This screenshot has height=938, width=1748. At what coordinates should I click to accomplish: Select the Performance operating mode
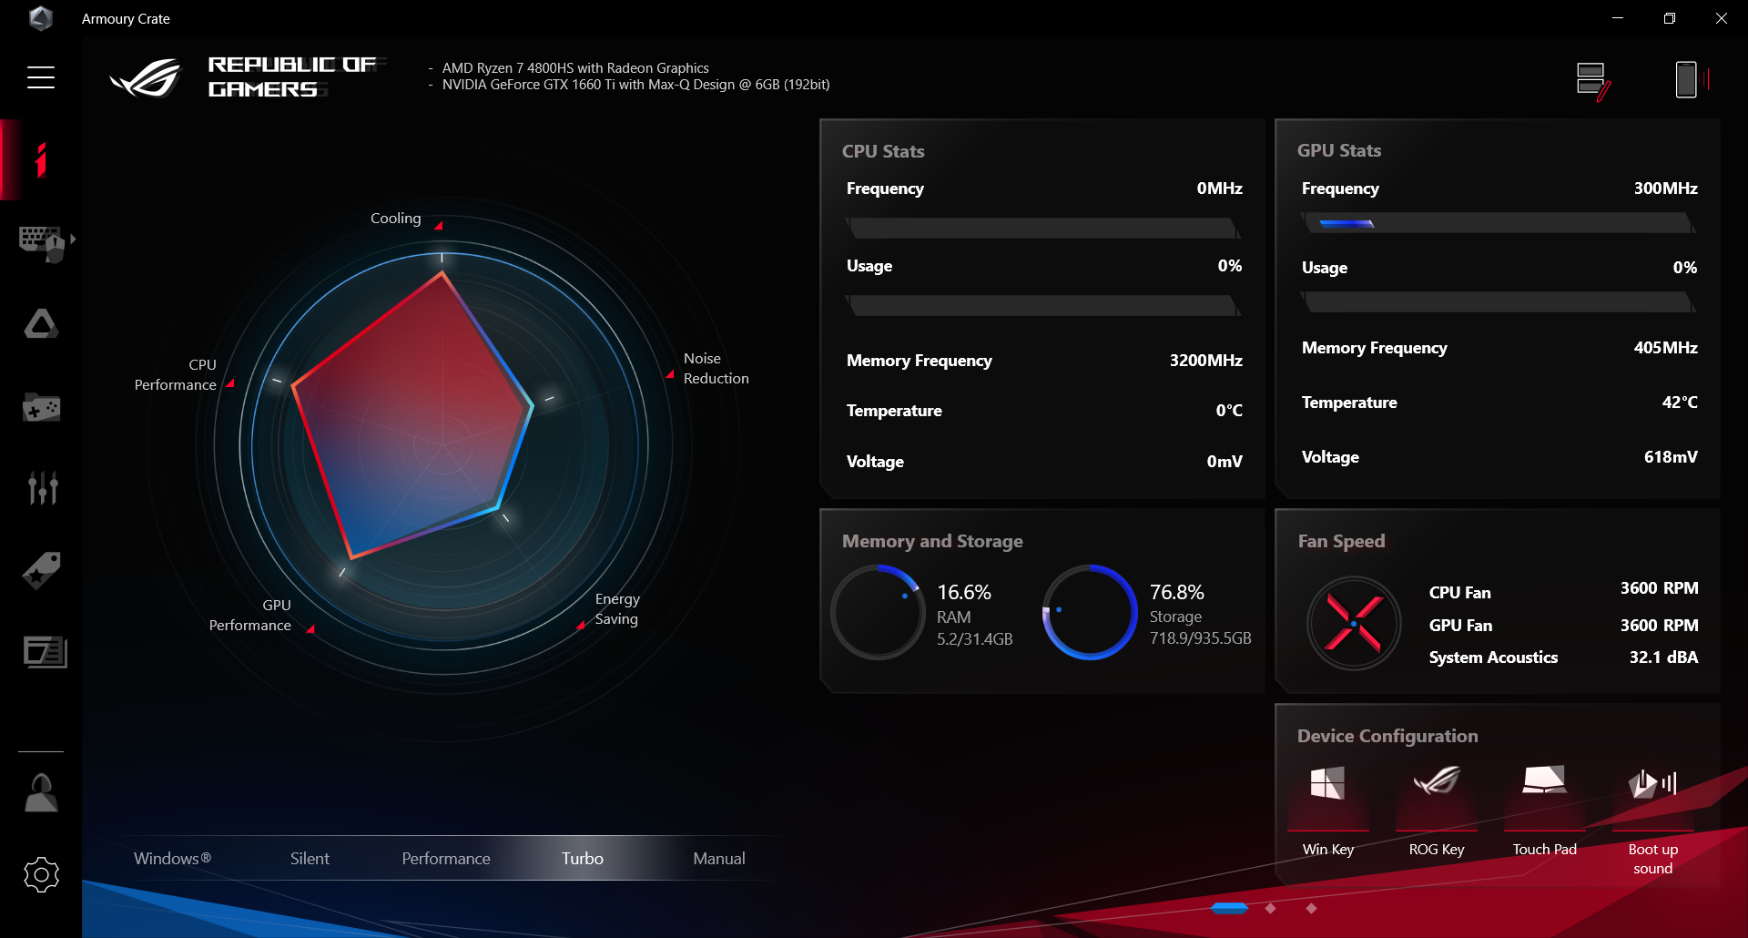446,858
